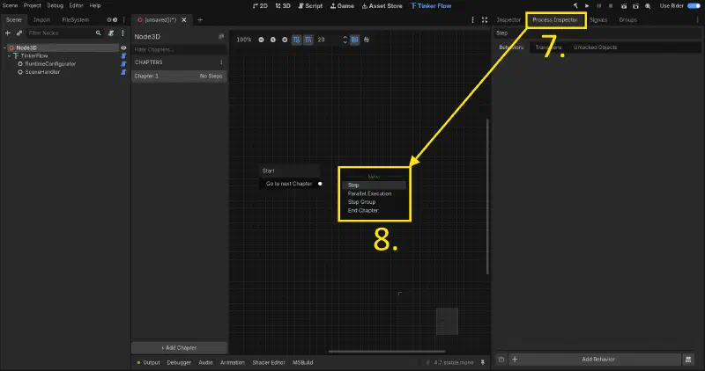The height and width of the screenshot is (371, 705).
Task: Switch to the FileSystem dock tab
Action: click(76, 19)
